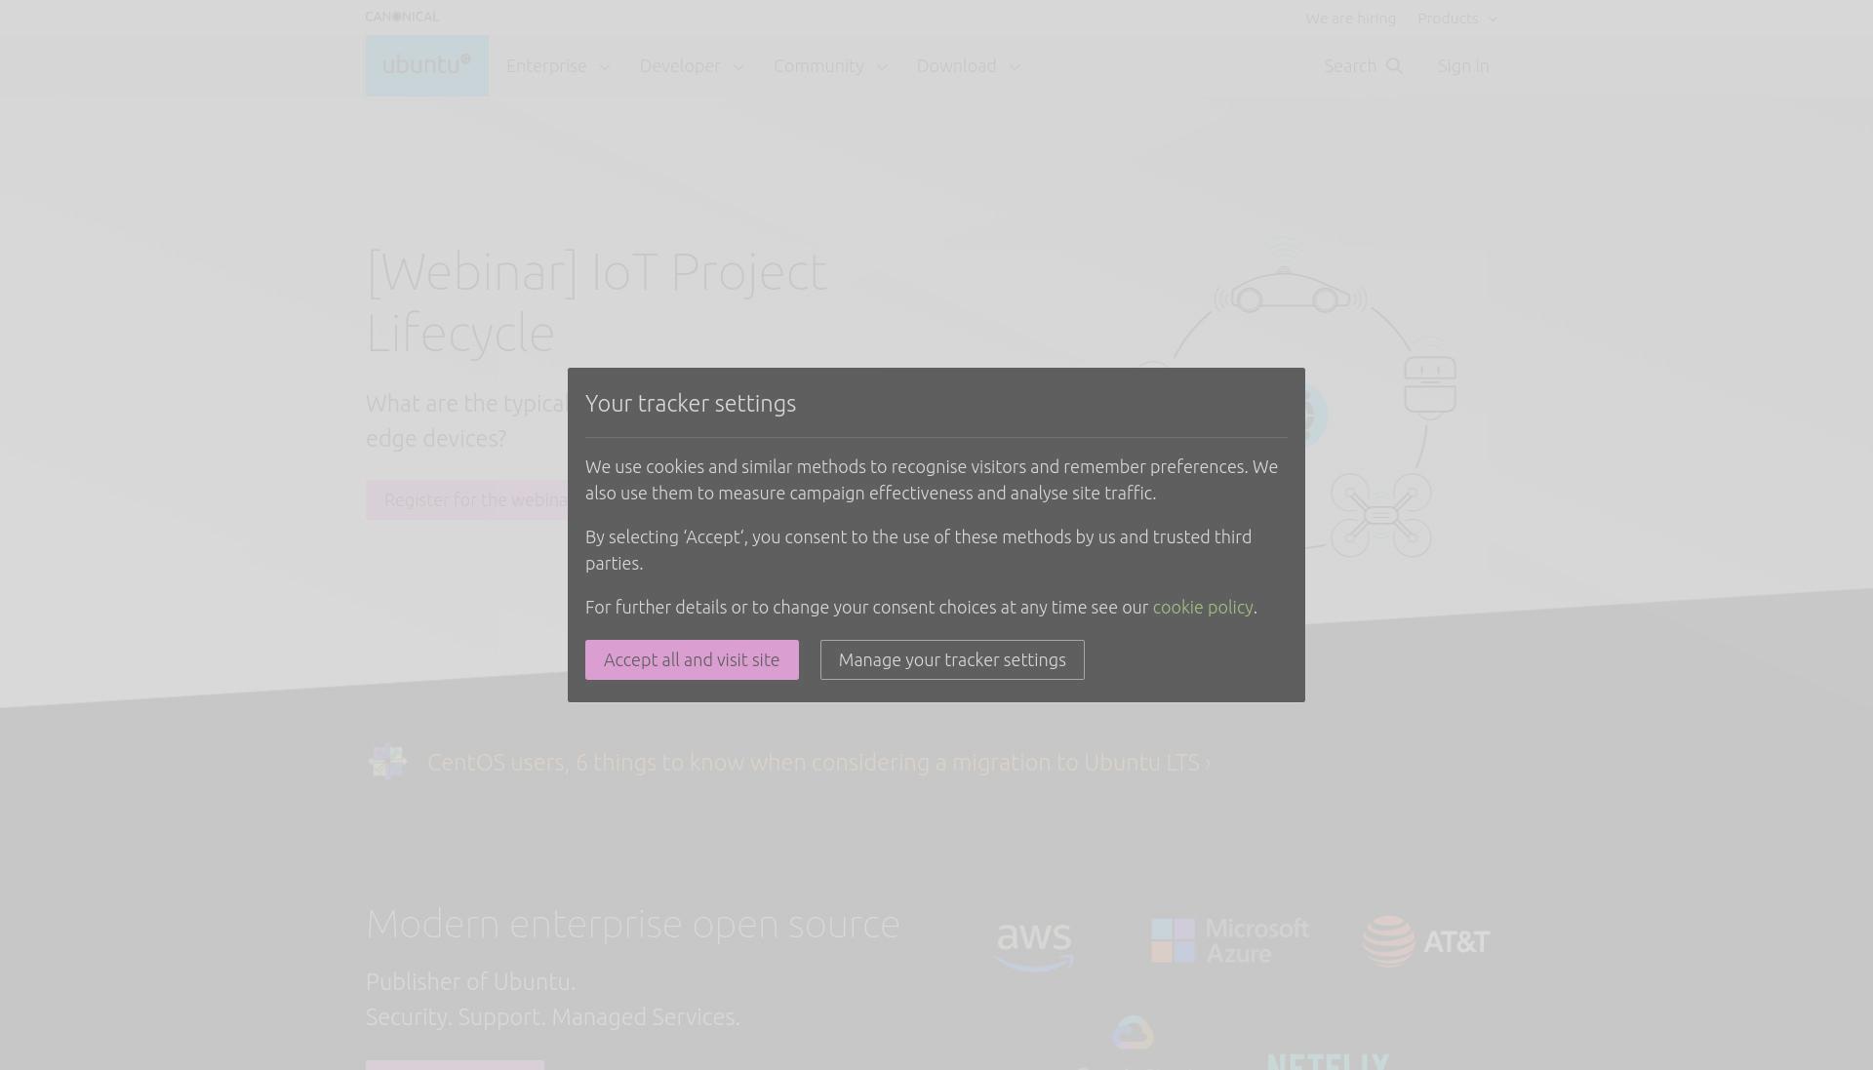Click the drone illustration icon
This screenshot has width=1873, height=1070.
click(1380, 515)
